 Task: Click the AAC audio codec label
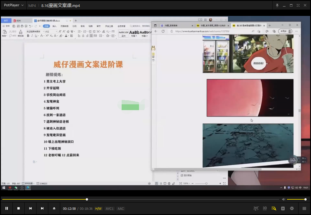click(x=120, y=209)
